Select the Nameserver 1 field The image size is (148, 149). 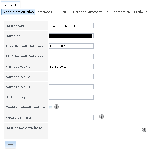tap(71, 66)
